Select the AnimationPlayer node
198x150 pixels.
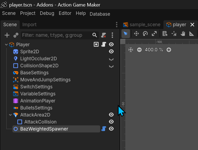click(x=38, y=101)
